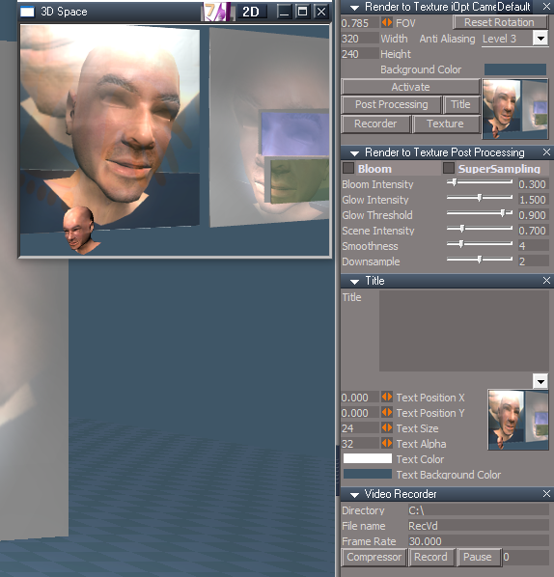
Task: Click the purple logo icon in title bar
Action: pyautogui.click(x=217, y=12)
